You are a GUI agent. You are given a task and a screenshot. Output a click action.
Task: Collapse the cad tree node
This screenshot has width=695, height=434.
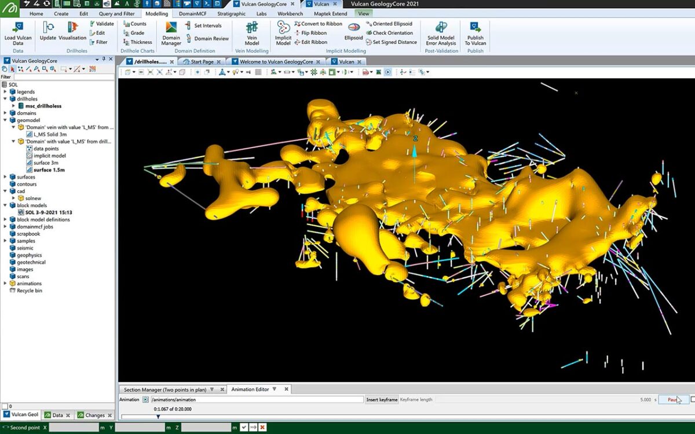[5, 191]
